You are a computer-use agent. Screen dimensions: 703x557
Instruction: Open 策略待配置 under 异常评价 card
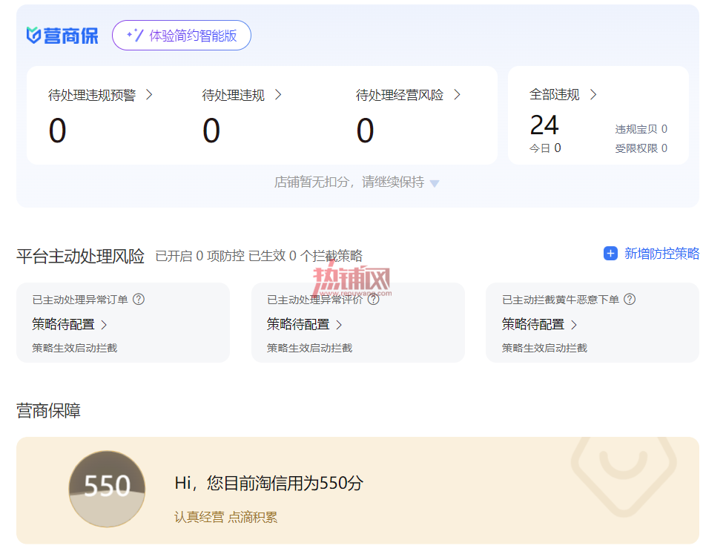tap(305, 324)
